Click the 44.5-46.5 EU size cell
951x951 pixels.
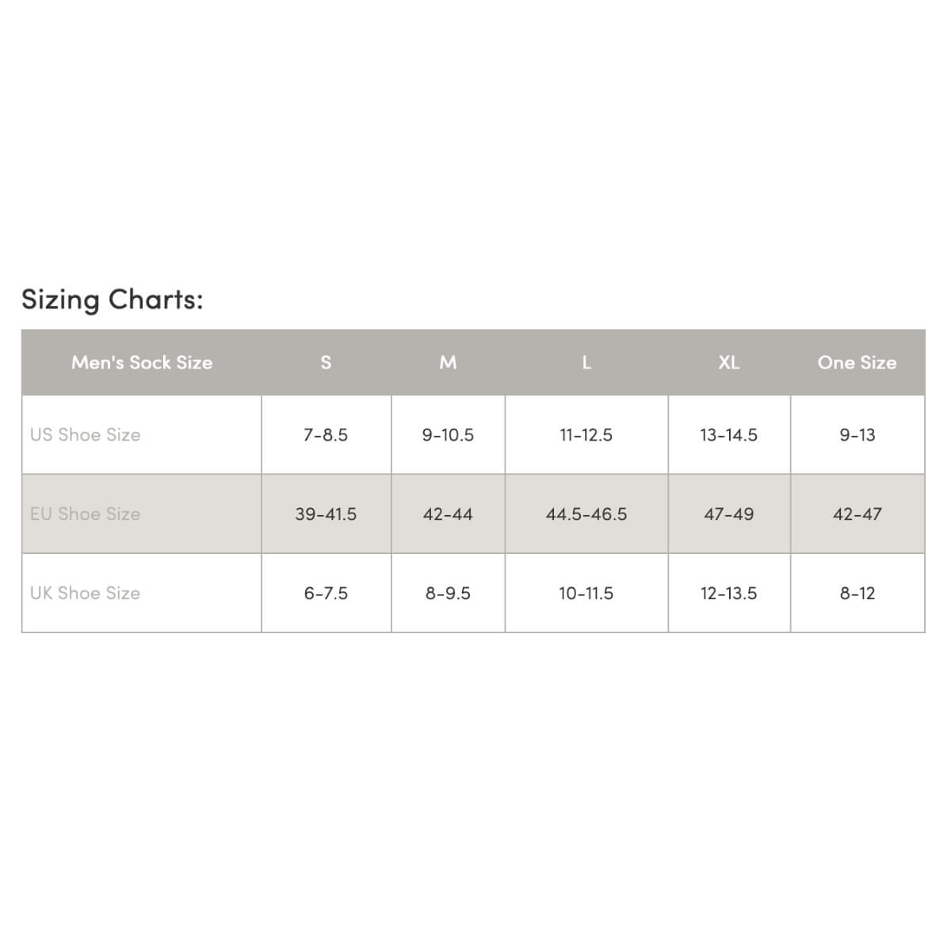pyautogui.click(x=586, y=514)
